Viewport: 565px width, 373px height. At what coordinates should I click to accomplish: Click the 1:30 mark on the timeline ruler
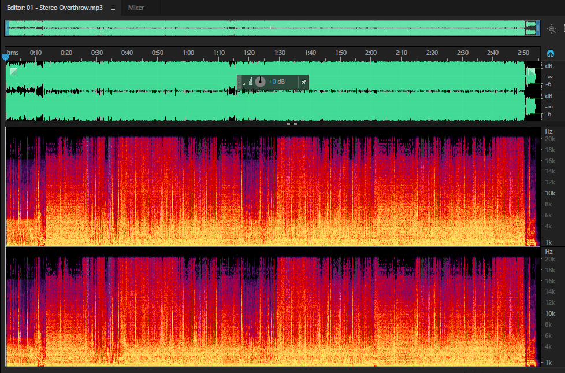pos(280,53)
